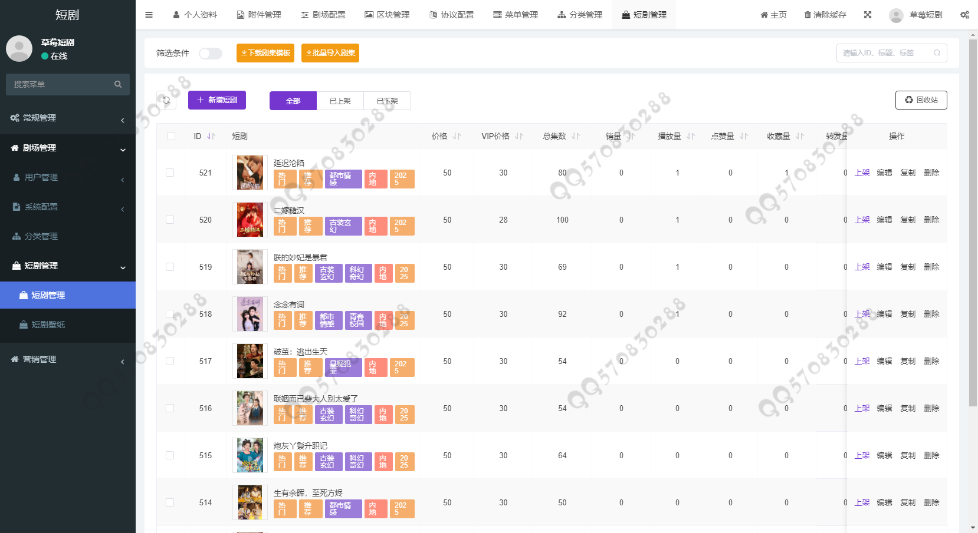This screenshot has height=533, width=978.
Task: Click the search icon in the keyword search box
Action: [937, 52]
